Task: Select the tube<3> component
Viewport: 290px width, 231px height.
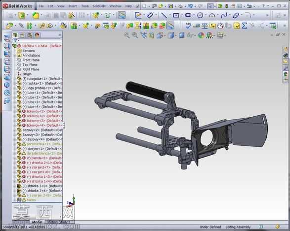Action: tap(40, 102)
